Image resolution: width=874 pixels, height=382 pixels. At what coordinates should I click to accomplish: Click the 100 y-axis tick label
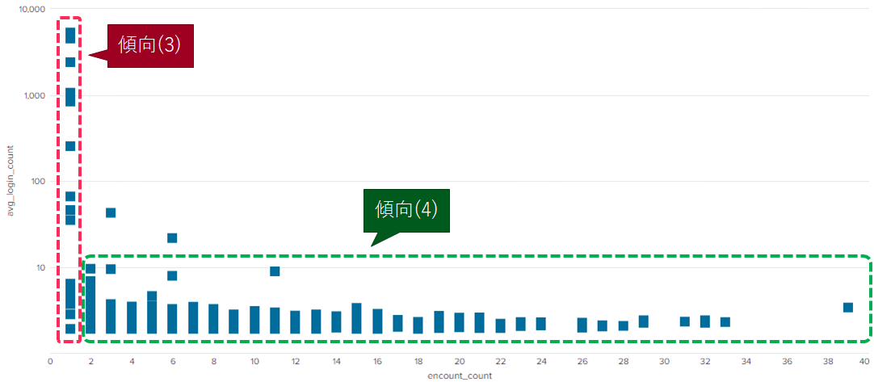[x=36, y=181]
